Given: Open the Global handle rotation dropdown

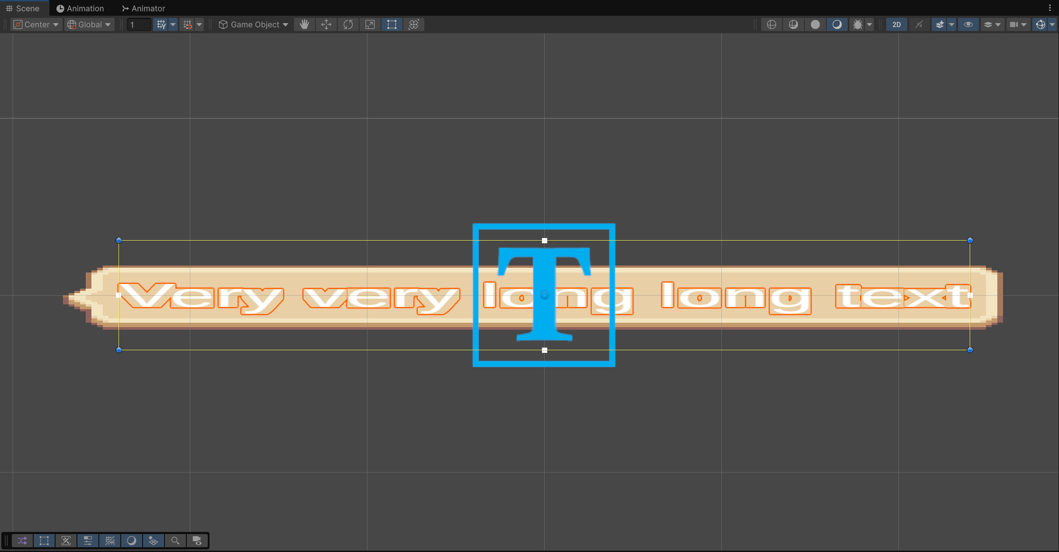Looking at the screenshot, I should (89, 24).
